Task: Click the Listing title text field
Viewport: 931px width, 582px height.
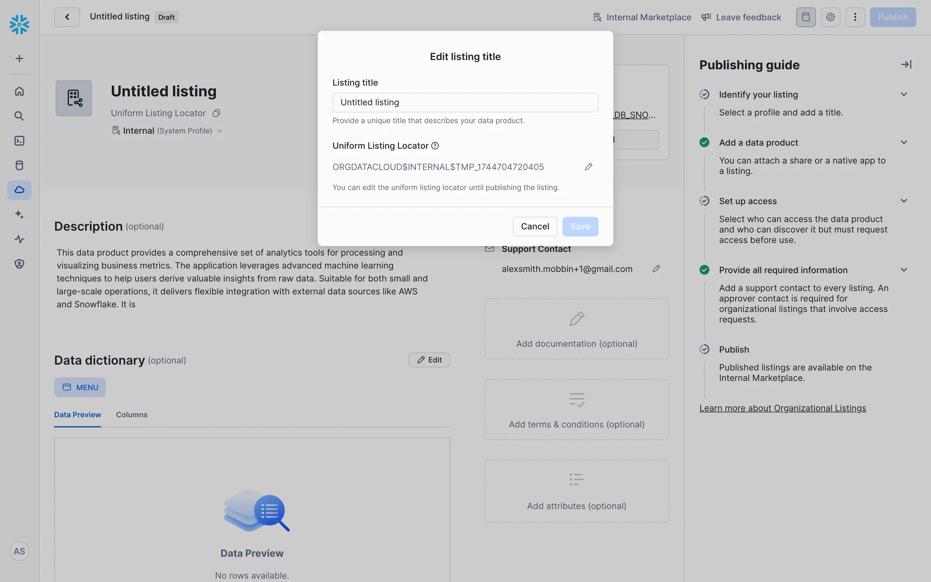Action: pos(465,102)
